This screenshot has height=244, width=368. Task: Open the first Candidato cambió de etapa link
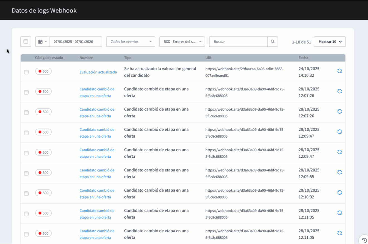point(97,92)
